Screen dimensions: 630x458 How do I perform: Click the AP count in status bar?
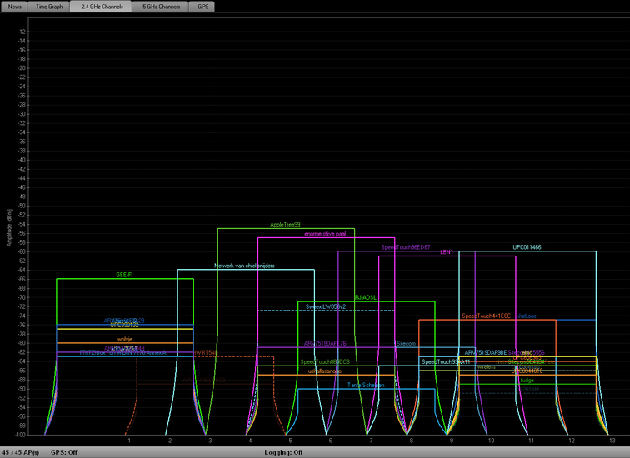click(22, 452)
